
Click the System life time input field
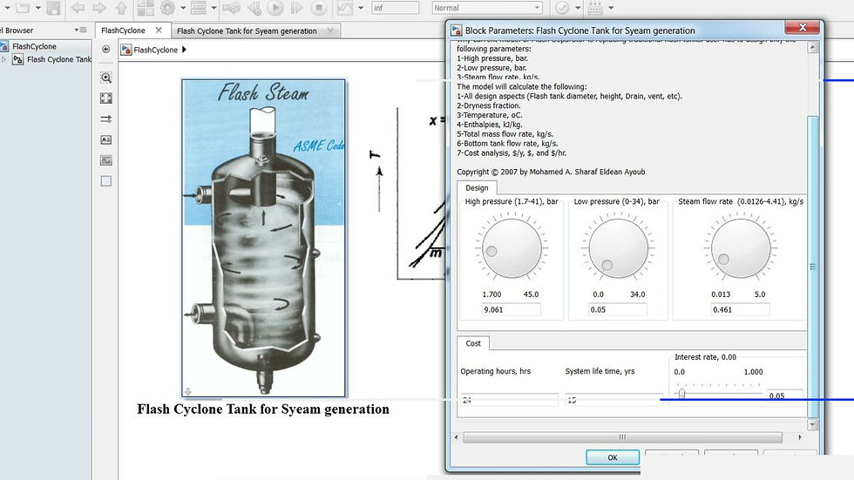tap(613, 400)
